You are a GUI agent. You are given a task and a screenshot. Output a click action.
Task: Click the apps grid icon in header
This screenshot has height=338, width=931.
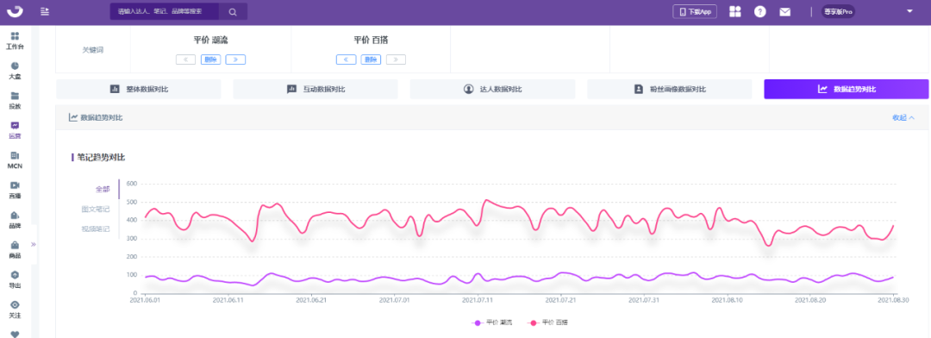[x=735, y=12]
